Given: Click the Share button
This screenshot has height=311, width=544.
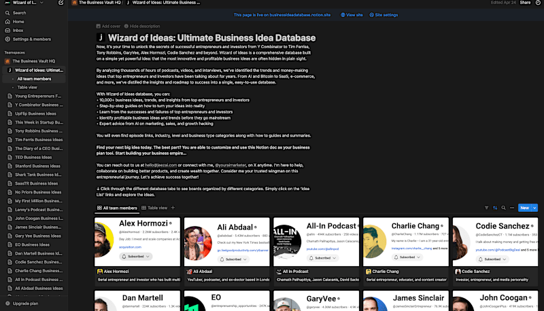Looking at the screenshot, I should 525,3.
